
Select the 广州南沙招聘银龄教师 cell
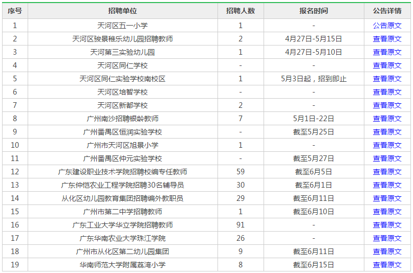pyautogui.click(x=123, y=119)
